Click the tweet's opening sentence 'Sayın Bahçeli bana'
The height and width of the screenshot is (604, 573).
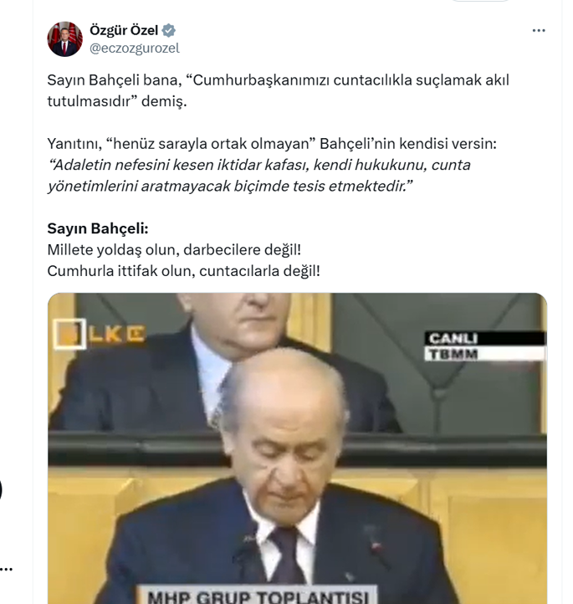(278, 90)
